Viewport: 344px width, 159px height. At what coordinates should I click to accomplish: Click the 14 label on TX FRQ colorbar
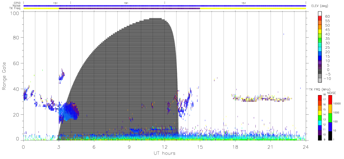tap(324, 114)
